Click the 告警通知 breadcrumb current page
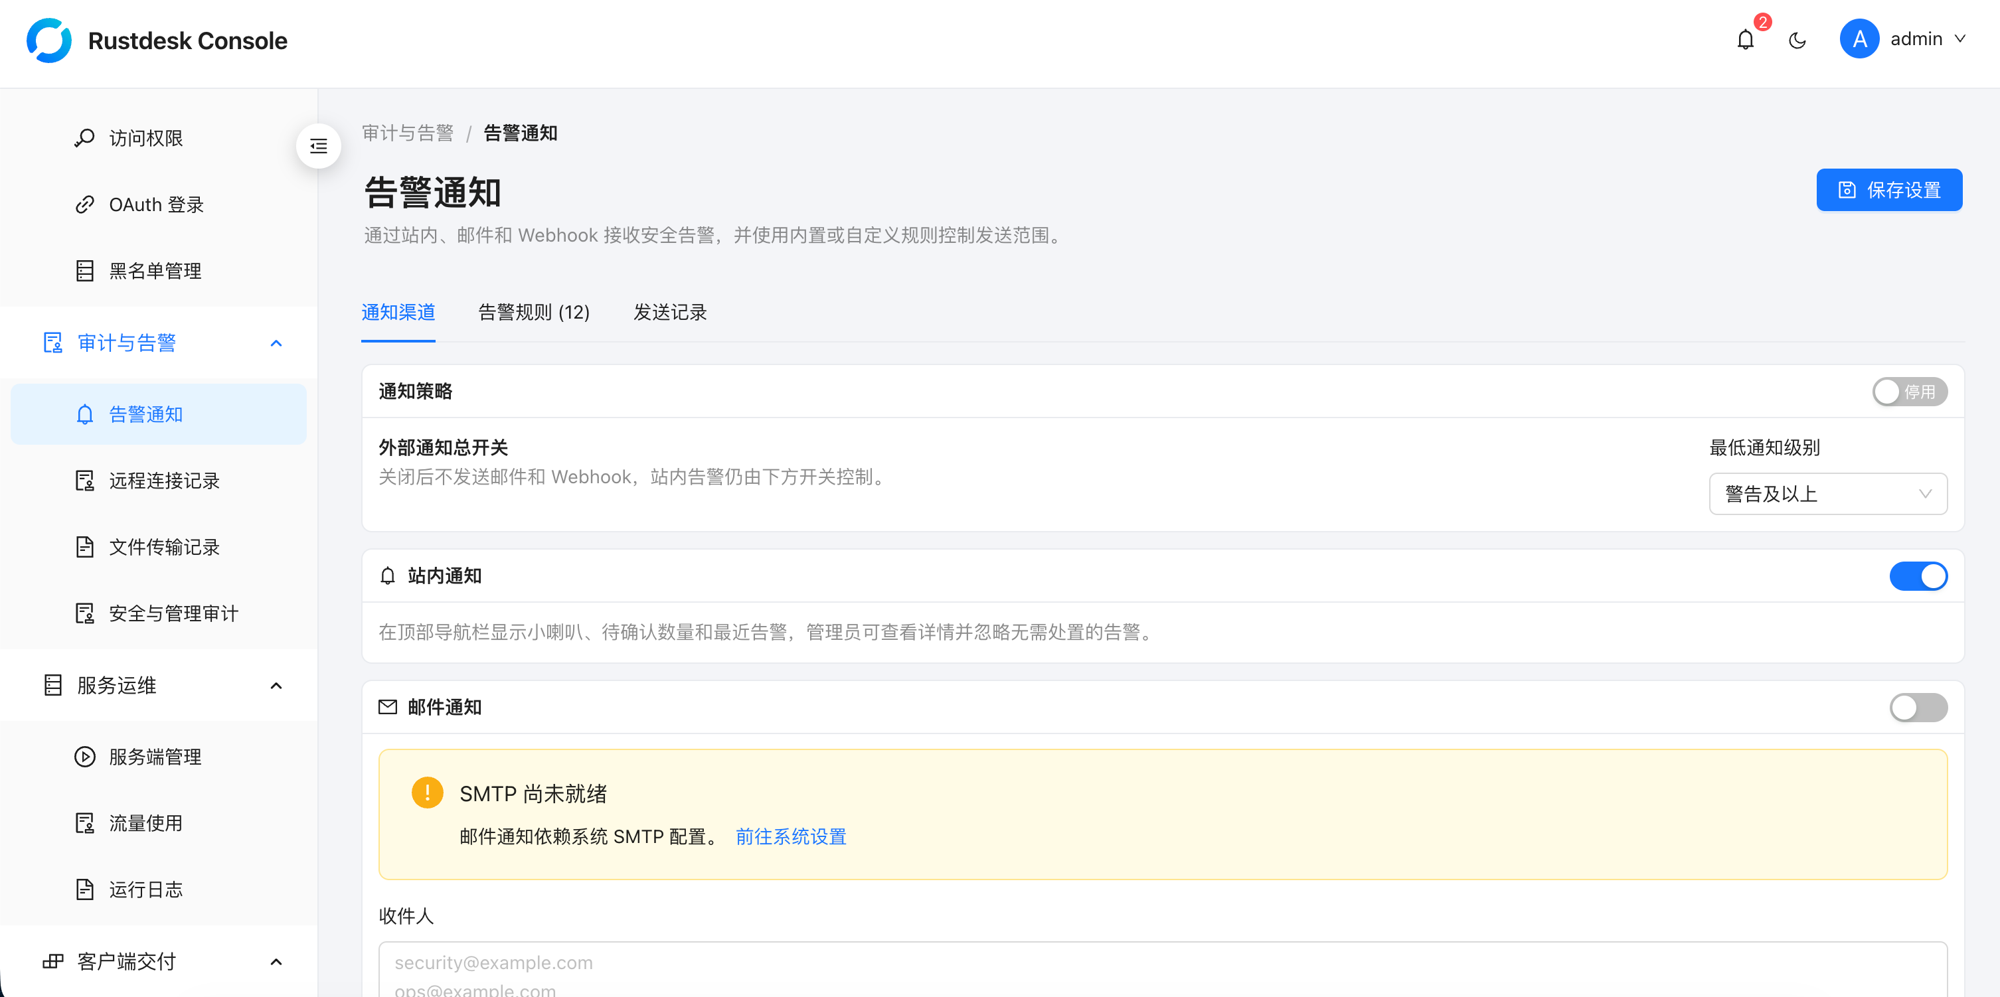Viewport: 2000px width, 997px height. [x=520, y=133]
